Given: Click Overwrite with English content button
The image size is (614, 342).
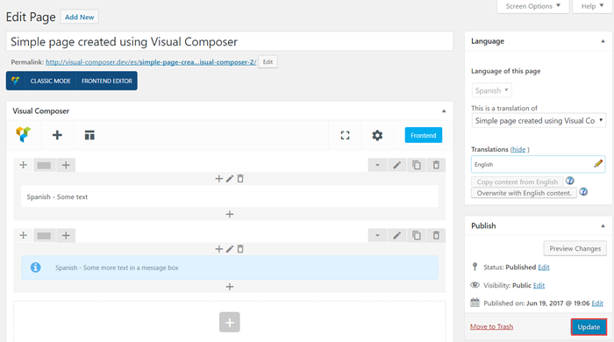Looking at the screenshot, I should (x=524, y=193).
